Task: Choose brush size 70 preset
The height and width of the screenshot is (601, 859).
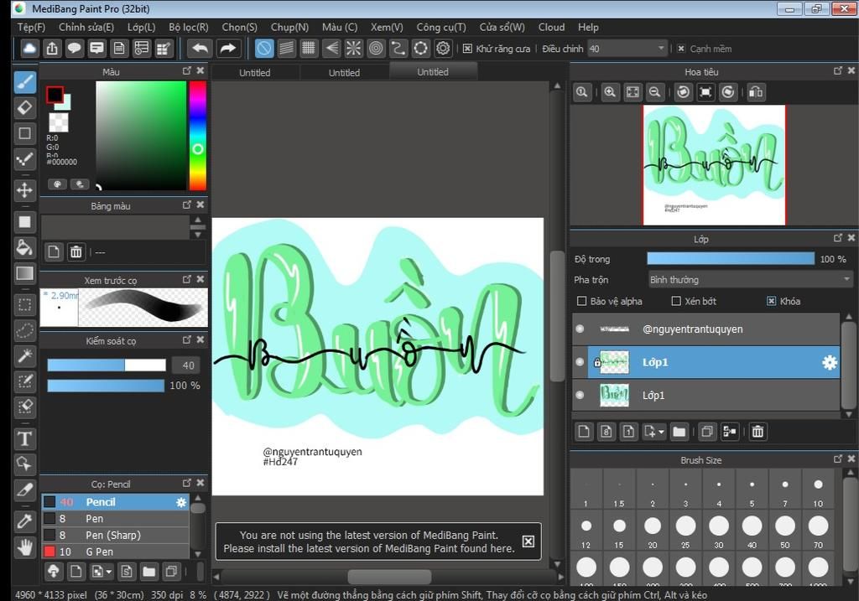Action: [818, 531]
